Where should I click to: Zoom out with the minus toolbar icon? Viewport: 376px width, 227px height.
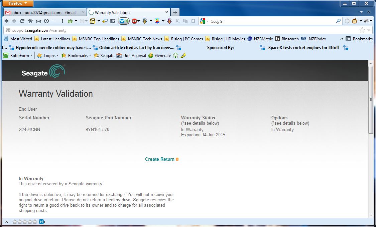(54, 21)
